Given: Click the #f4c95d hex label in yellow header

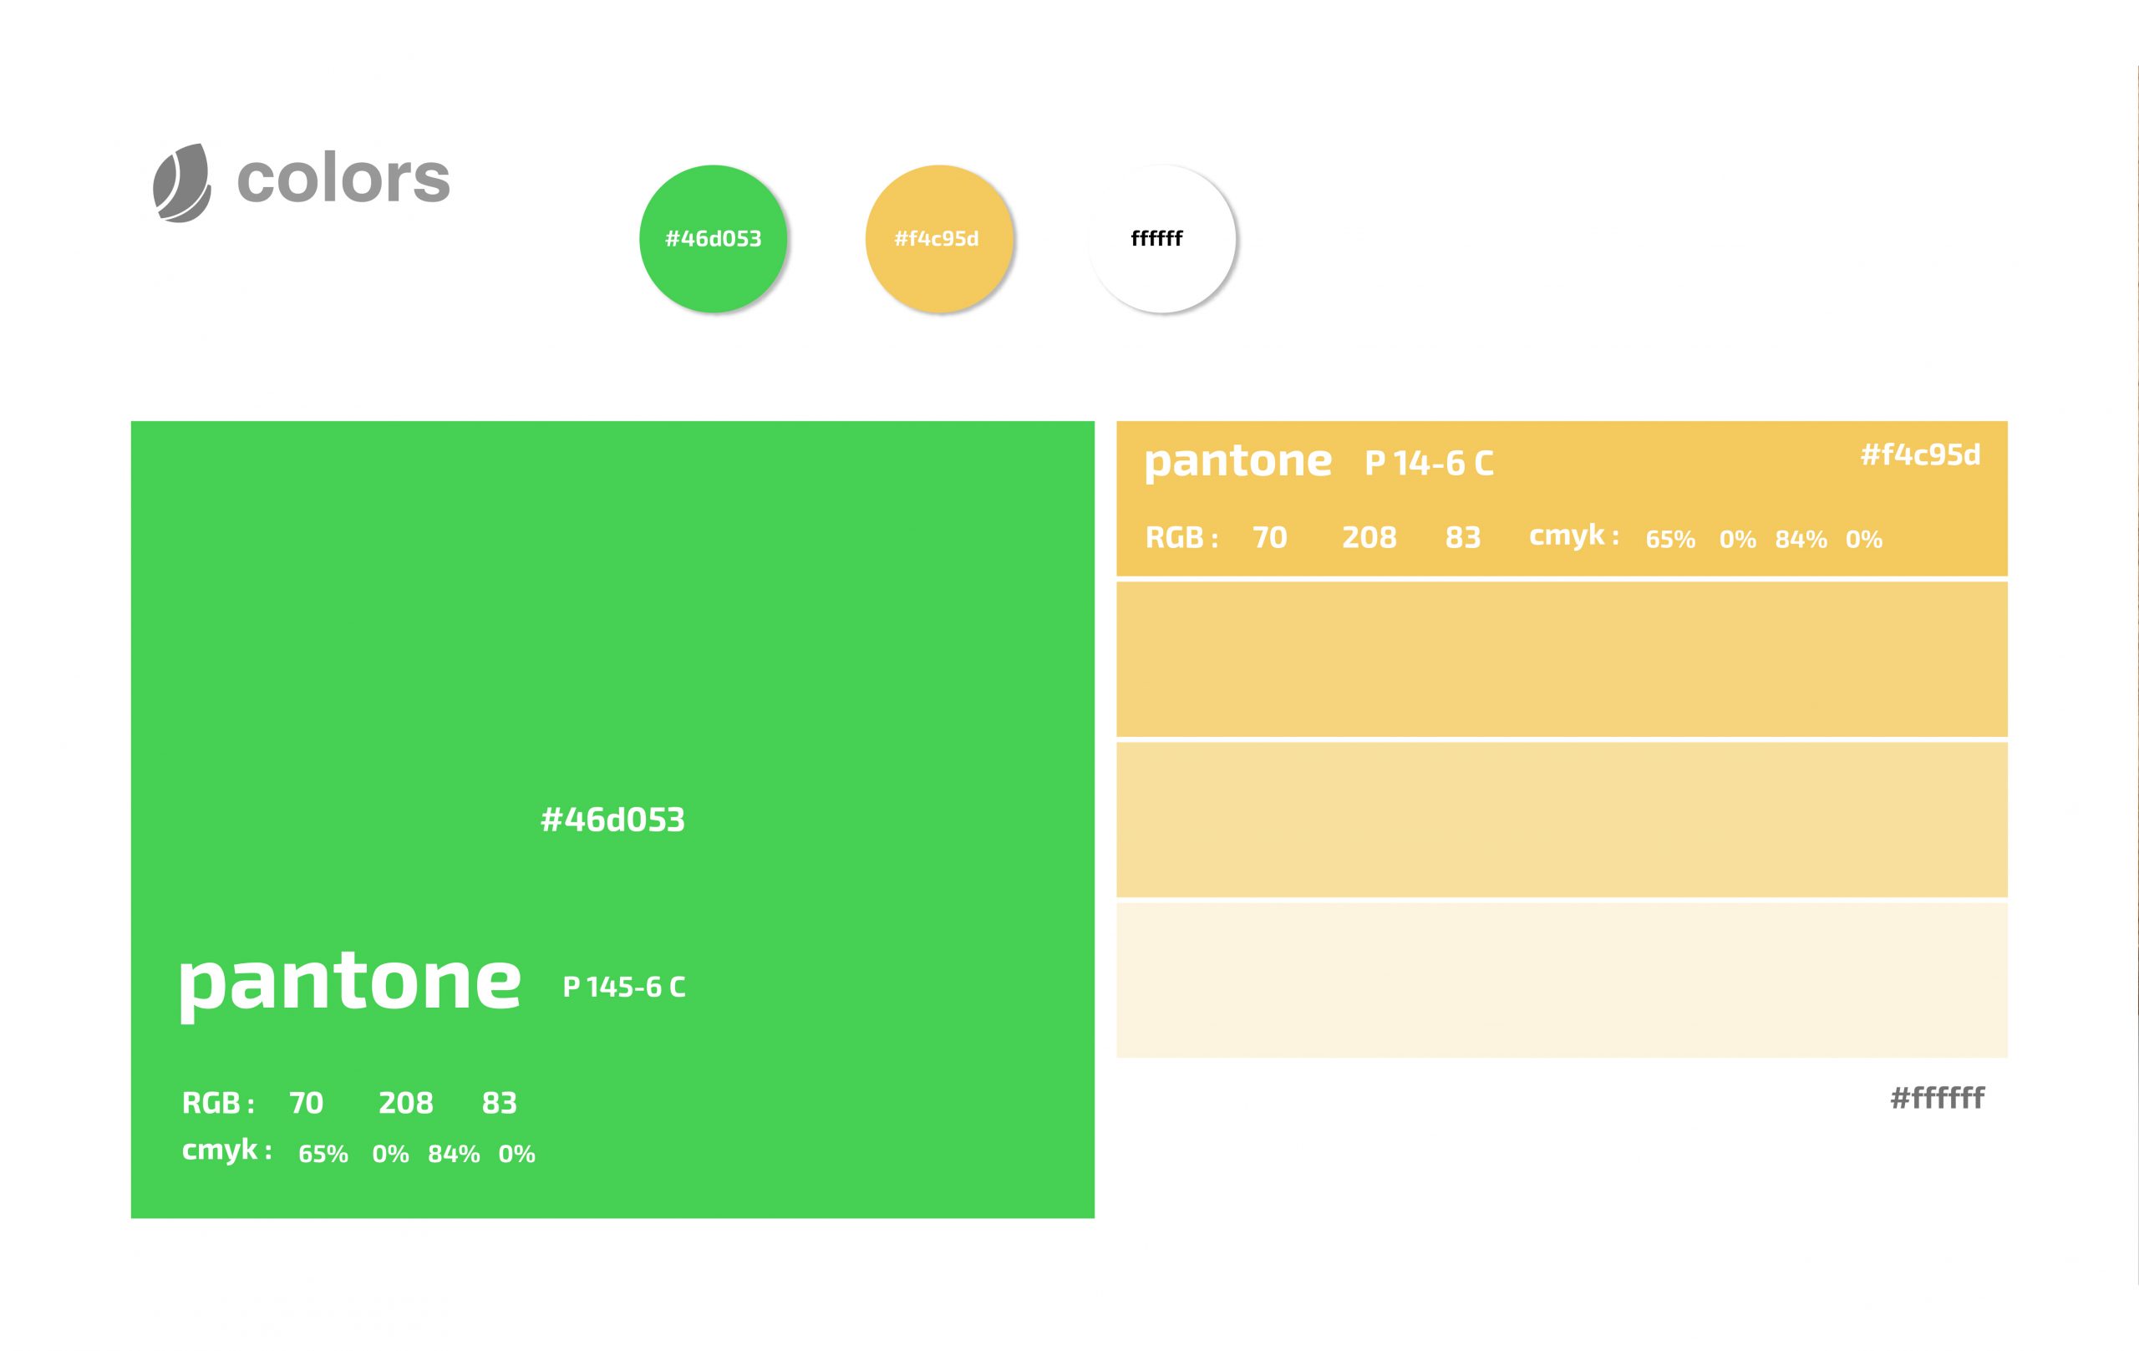Looking at the screenshot, I should (1920, 455).
